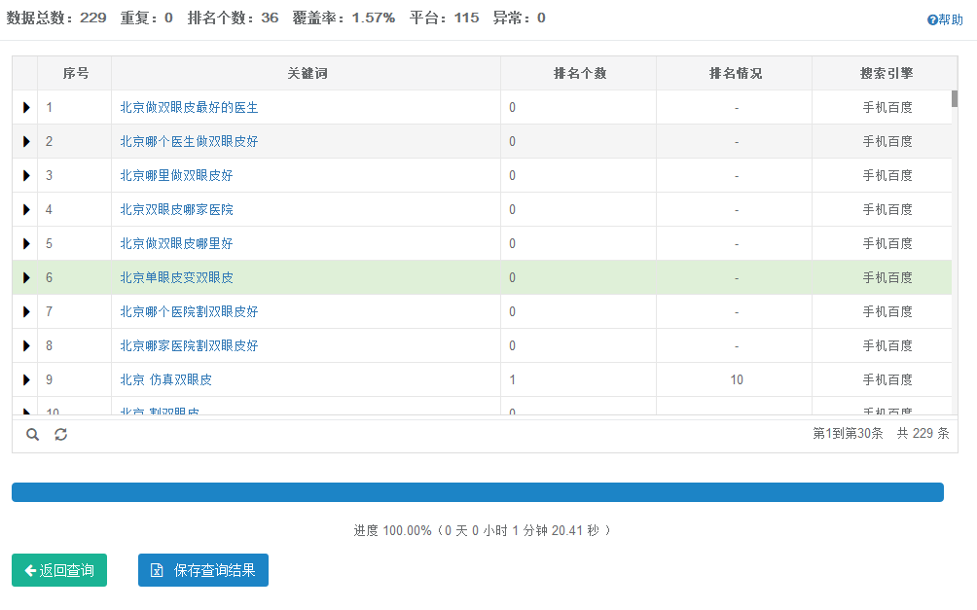This screenshot has width=977, height=610.
Task: Expand row 3 北京哪里做双眼皮好
Action: pos(26,176)
